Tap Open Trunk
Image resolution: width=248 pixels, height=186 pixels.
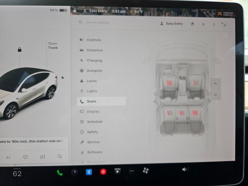click(53, 46)
